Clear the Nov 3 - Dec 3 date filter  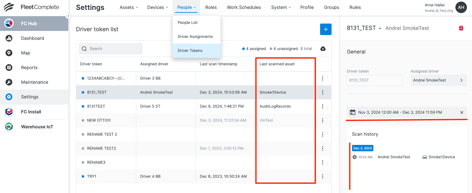pyautogui.click(x=461, y=112)
